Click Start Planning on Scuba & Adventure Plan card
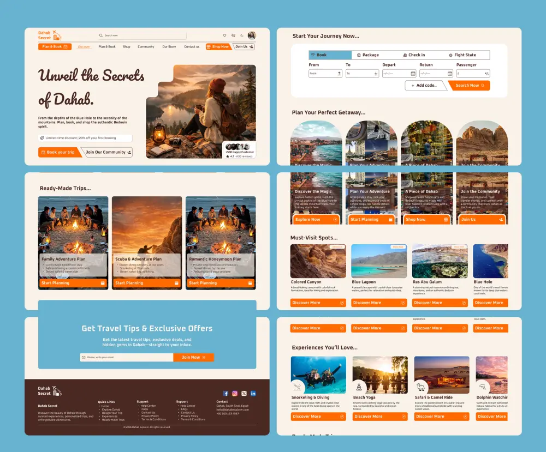This screenshot has height=452, width=546. pos(146,283)
